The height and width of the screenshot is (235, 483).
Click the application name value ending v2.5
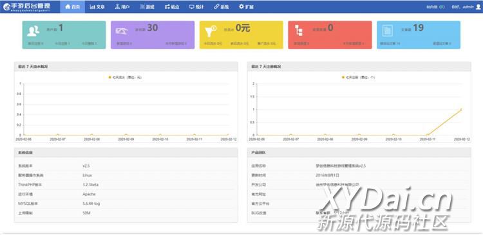point(341,166)
